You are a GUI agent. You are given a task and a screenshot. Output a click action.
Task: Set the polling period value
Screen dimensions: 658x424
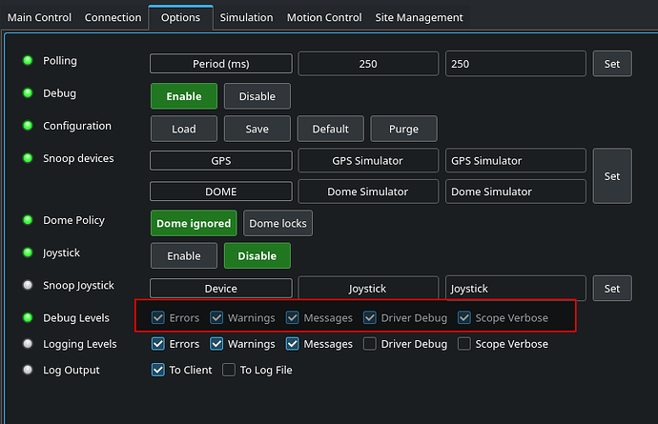(x=612, y=64)
